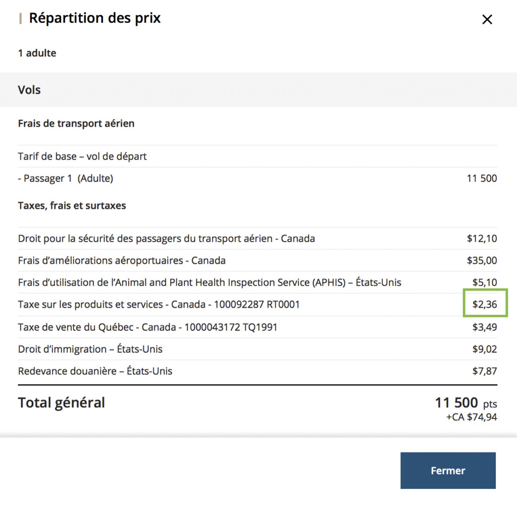Select the Vols section header
This screenshot has height=508, width=517.
tap(29, 89)
